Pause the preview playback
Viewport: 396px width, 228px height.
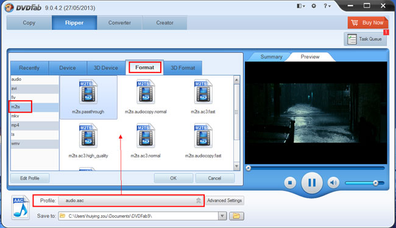312,182
